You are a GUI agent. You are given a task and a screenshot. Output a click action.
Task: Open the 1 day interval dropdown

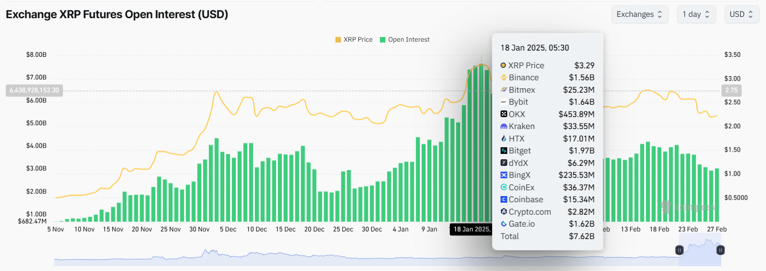696,14
